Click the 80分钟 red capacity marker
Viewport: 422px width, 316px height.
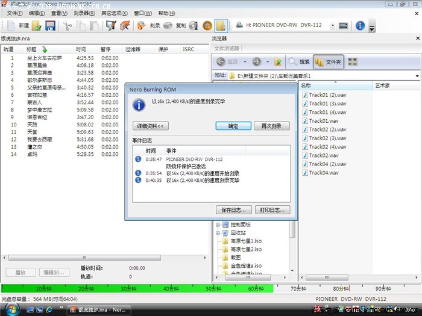[349, 288]
